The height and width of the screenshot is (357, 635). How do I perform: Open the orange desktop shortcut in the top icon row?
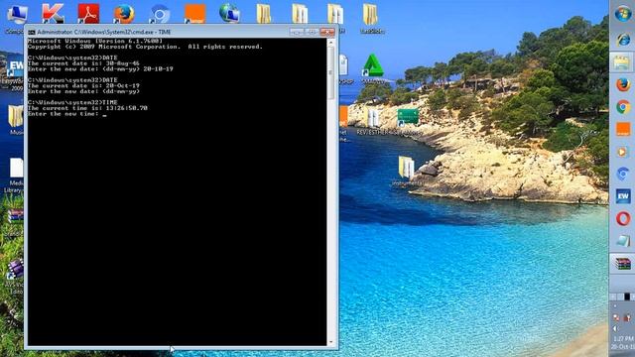coord(194,14)
